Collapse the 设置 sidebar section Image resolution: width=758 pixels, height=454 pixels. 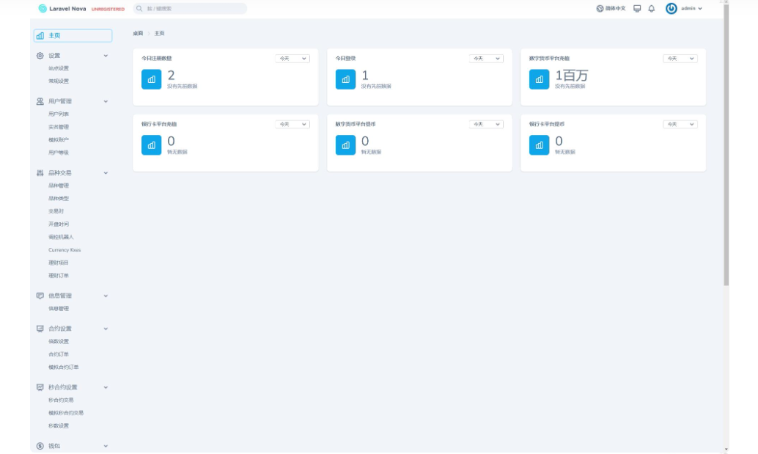106,56
